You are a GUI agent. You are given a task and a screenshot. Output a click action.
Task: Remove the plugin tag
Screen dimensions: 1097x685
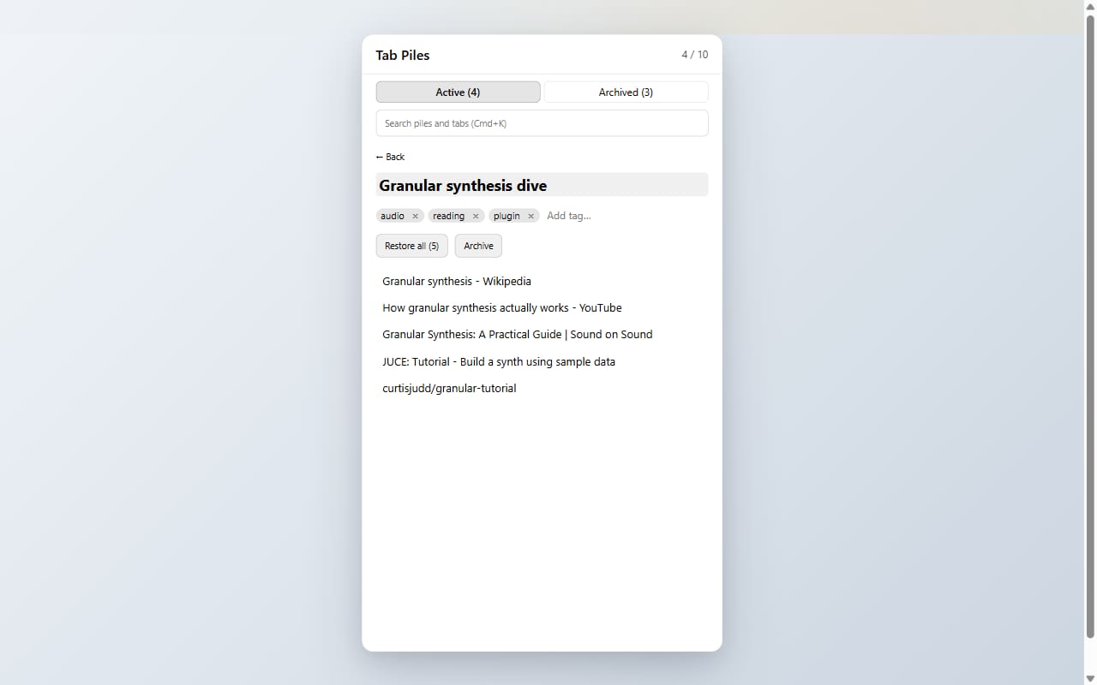tap(531, 216)
